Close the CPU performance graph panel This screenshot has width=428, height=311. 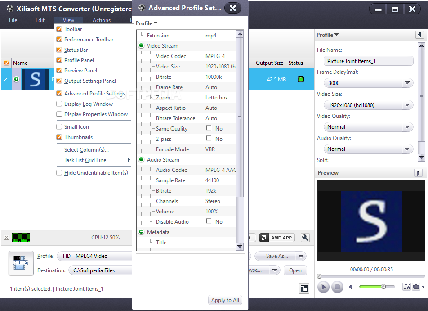7,238
